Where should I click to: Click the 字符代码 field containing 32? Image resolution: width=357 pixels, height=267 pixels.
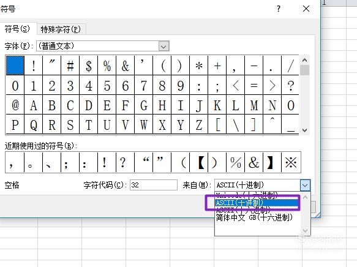(x=154, y=185)
